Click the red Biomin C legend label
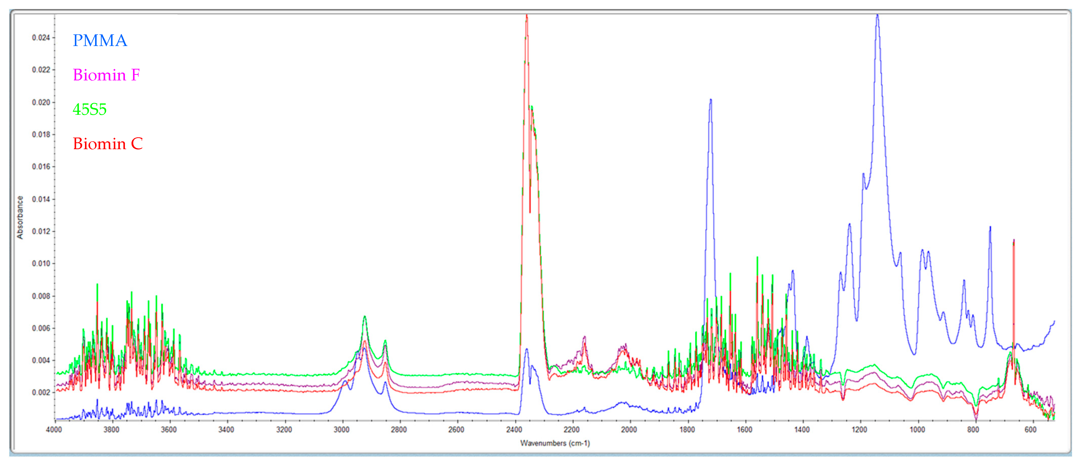The height and width of the screenshot is (466, 1080). coord(108,144)
